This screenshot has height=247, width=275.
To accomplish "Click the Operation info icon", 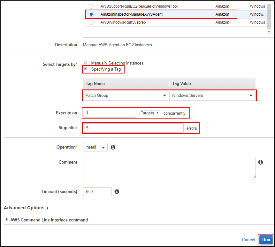I will (113, 147).
